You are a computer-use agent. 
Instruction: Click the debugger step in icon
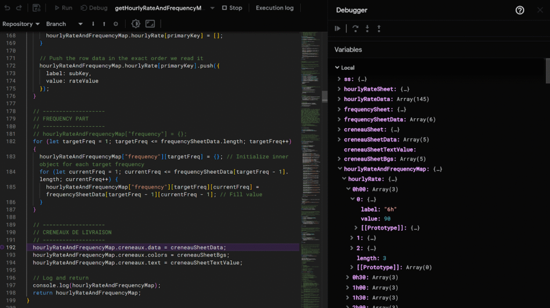[x=367, y=28]
